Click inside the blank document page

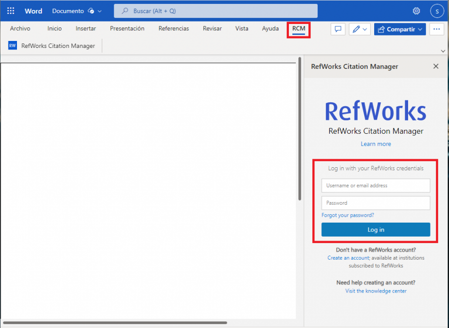tap(148, 191)
